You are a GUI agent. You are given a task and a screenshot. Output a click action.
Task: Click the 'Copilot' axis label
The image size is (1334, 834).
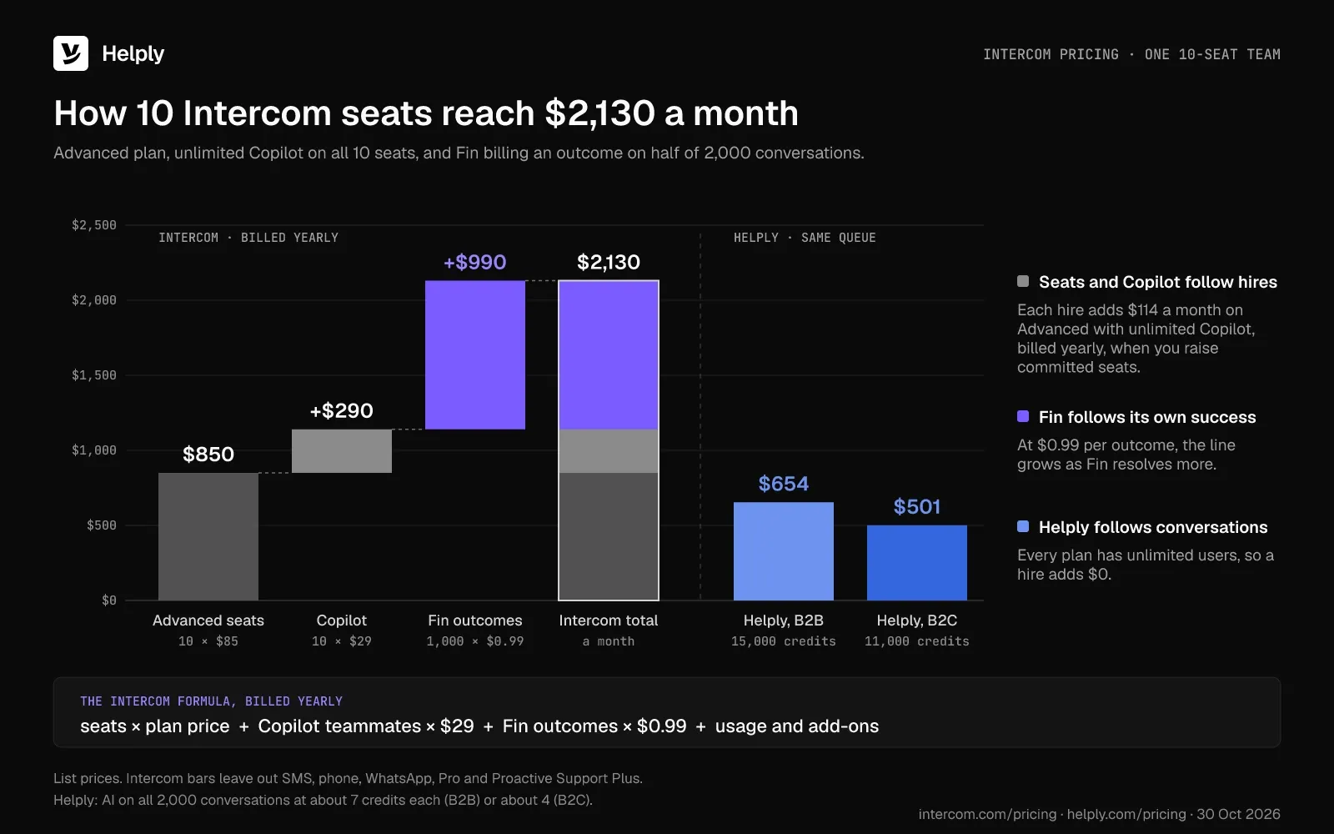tap(342, 620)
